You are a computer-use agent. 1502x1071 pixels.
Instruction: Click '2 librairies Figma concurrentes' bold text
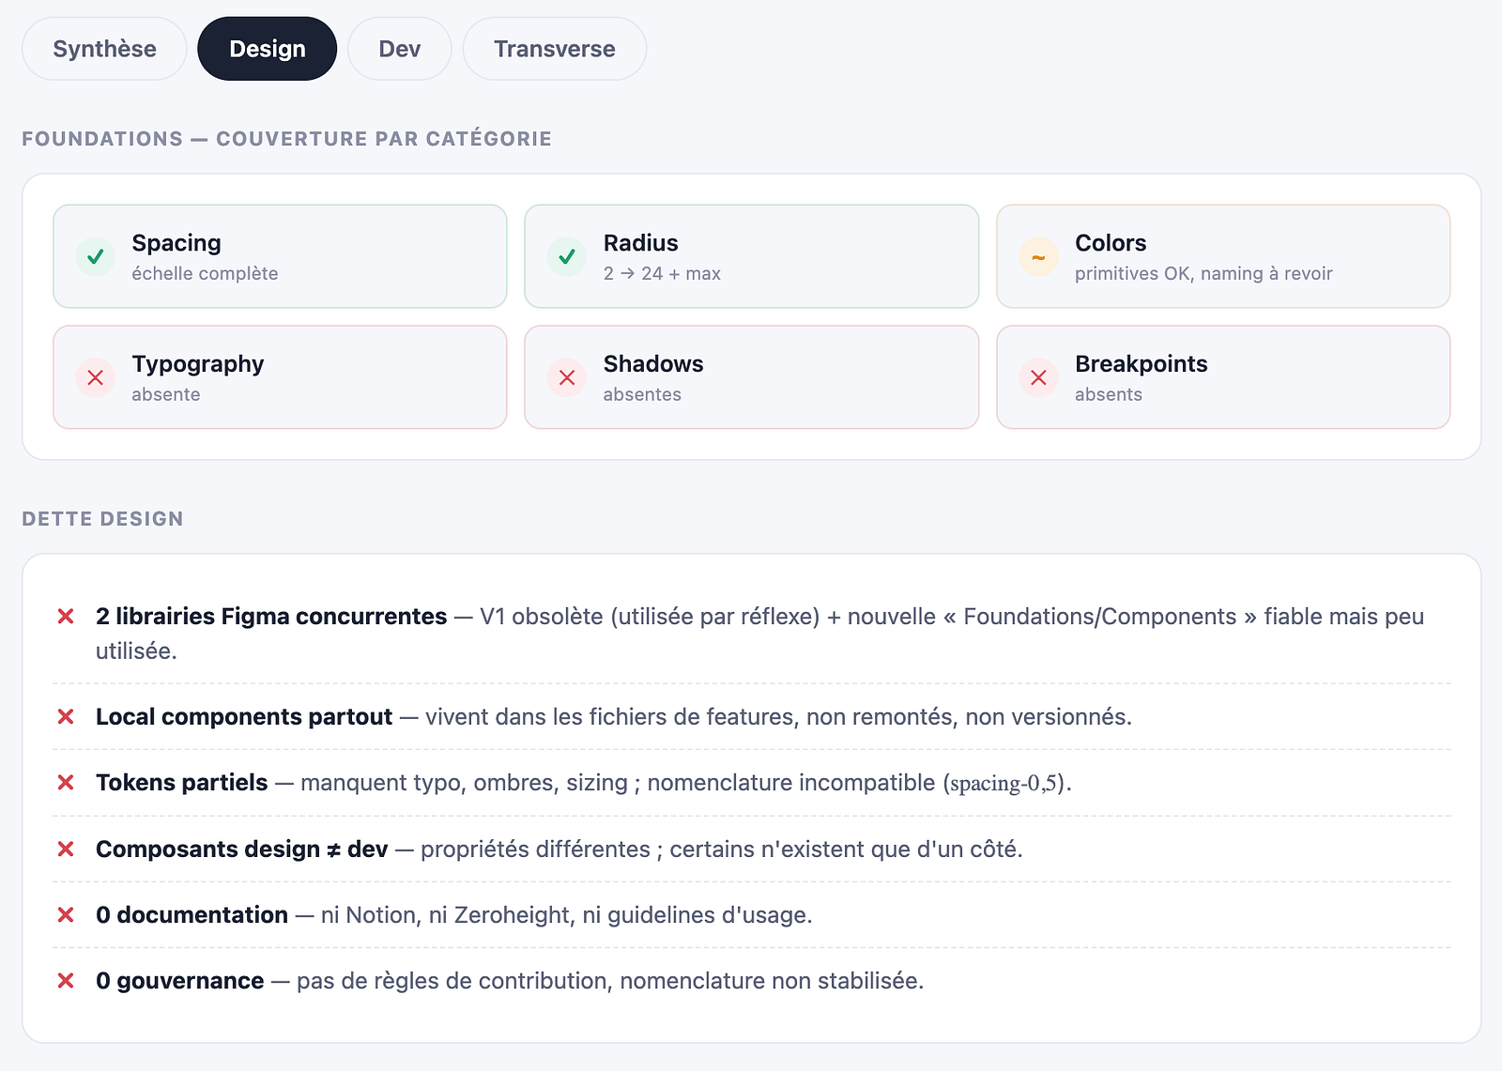[x=271, y=616]
